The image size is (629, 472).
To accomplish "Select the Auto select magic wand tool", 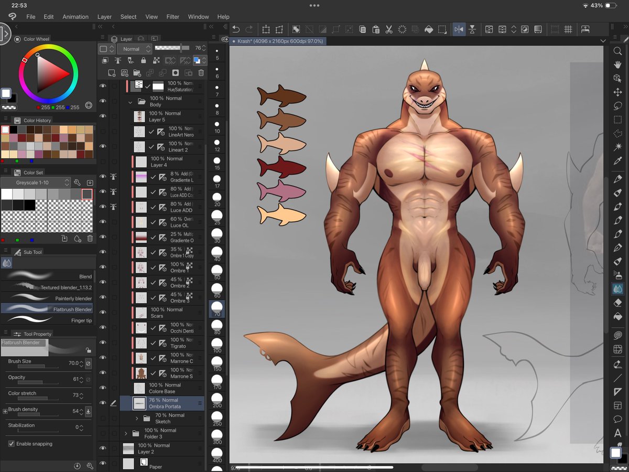I will 617,147.
